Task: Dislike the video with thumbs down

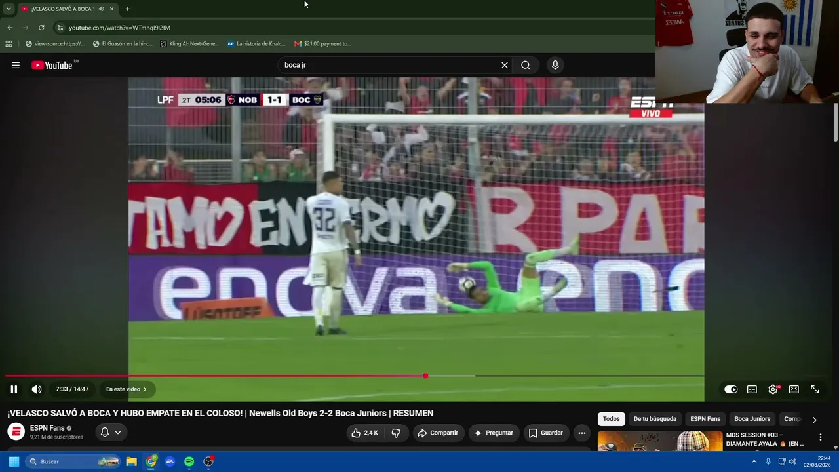Action: coord(396,433)
